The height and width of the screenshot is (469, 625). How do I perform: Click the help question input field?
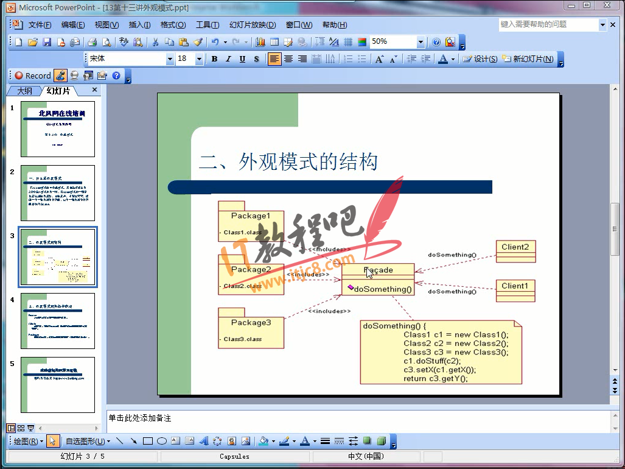click(548, 24)
